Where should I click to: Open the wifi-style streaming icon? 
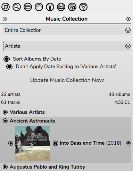pos(83,7)
